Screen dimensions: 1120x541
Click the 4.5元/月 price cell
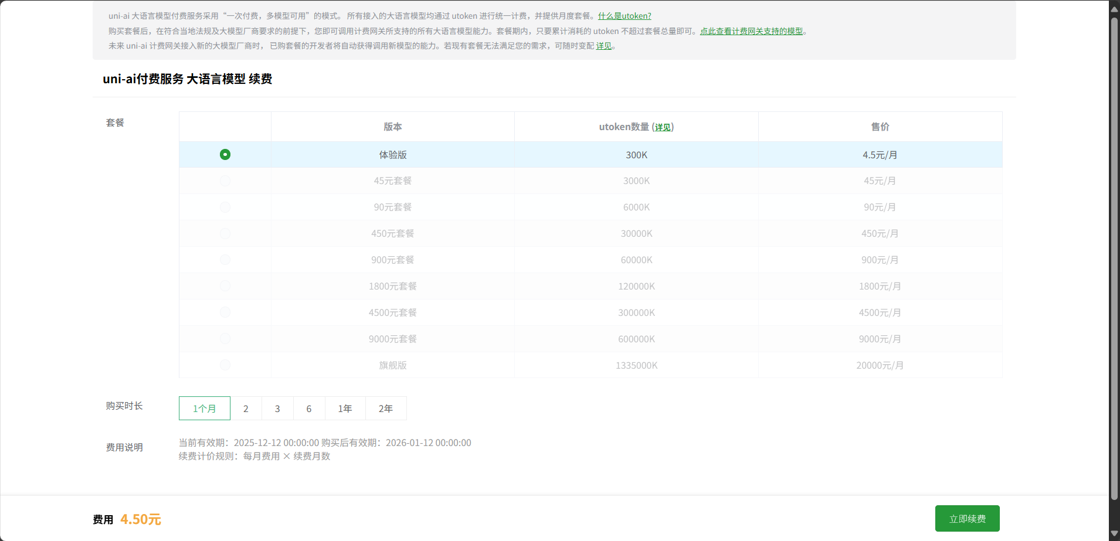880,155
